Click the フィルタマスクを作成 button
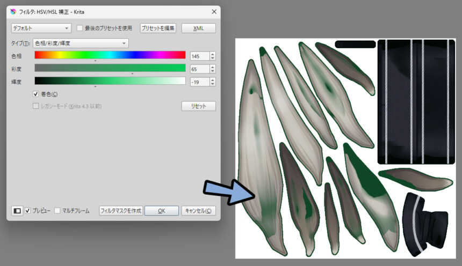The height and width of the screenshot is (266, 462). [121, 211]
